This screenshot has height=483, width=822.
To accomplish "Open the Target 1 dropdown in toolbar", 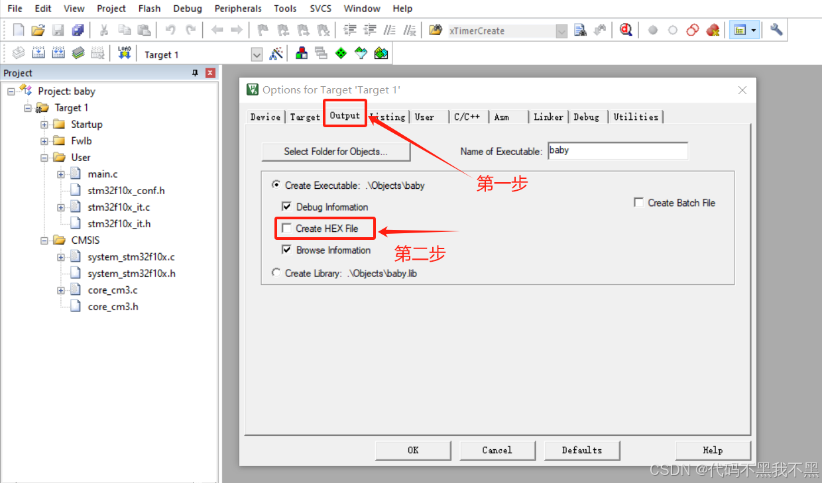I will pyautogui.click(x=257, y=55).
